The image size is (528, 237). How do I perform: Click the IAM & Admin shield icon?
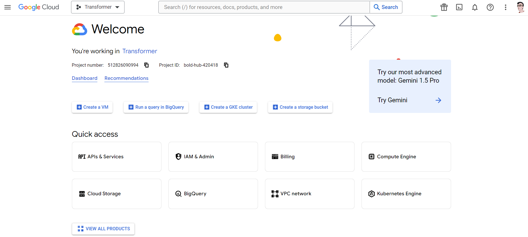[178, 157]
